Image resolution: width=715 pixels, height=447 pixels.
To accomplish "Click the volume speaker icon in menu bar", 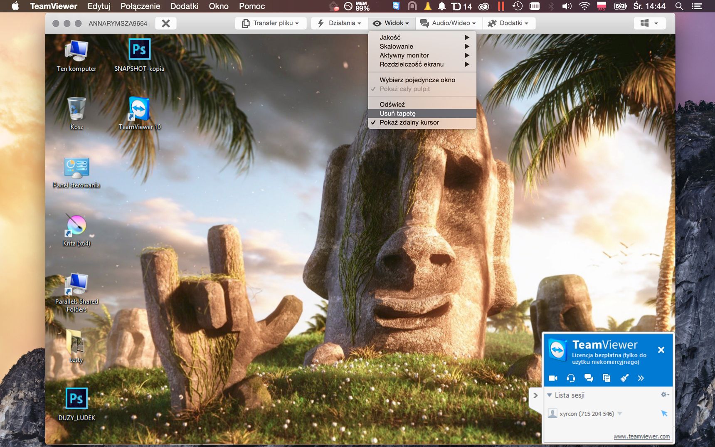I will [x=567, y=6].
